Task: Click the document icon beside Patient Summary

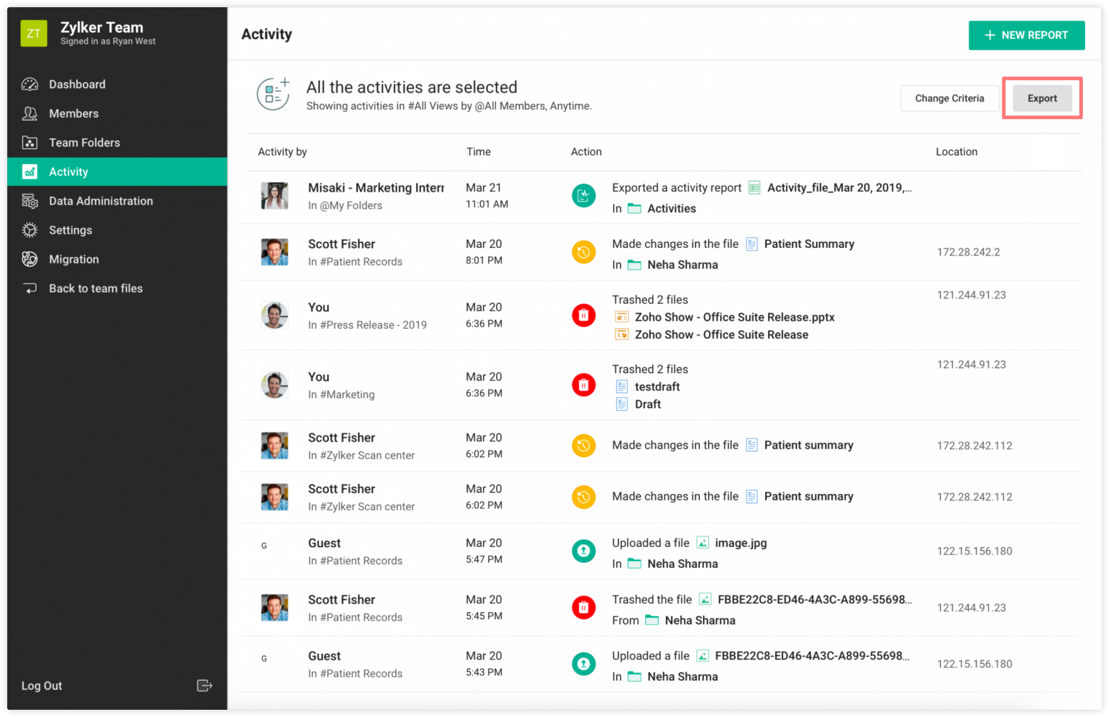Action: point(751,244)
